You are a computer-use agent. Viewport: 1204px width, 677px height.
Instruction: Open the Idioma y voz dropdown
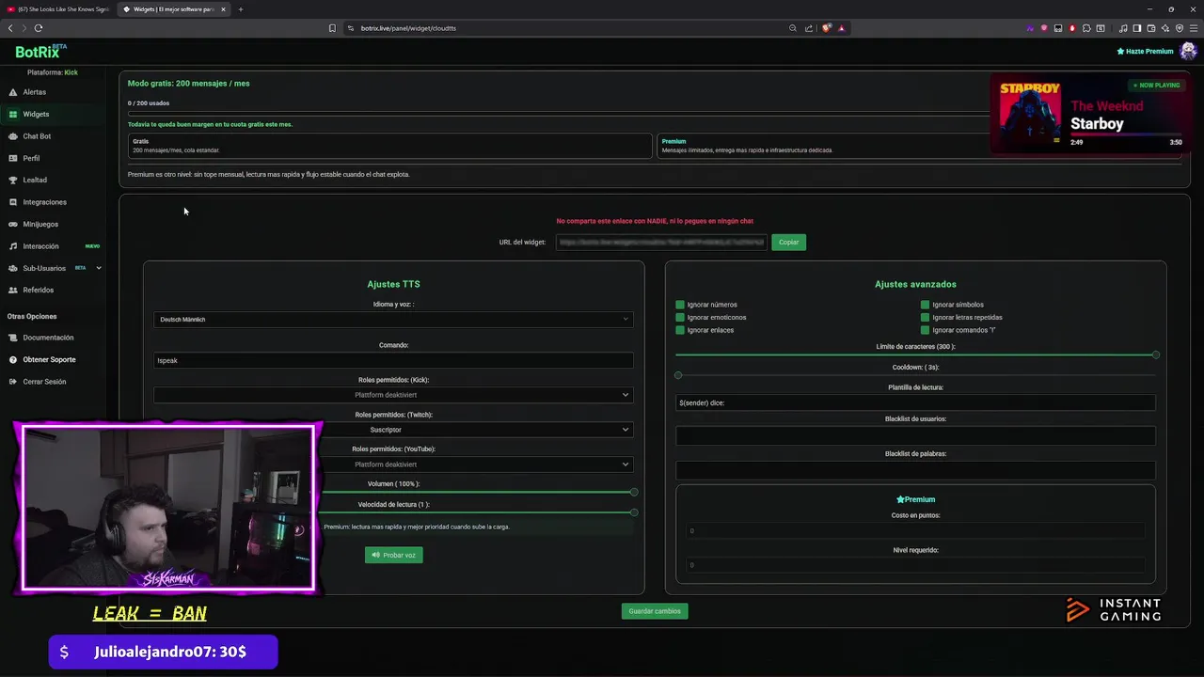(393, 319)
